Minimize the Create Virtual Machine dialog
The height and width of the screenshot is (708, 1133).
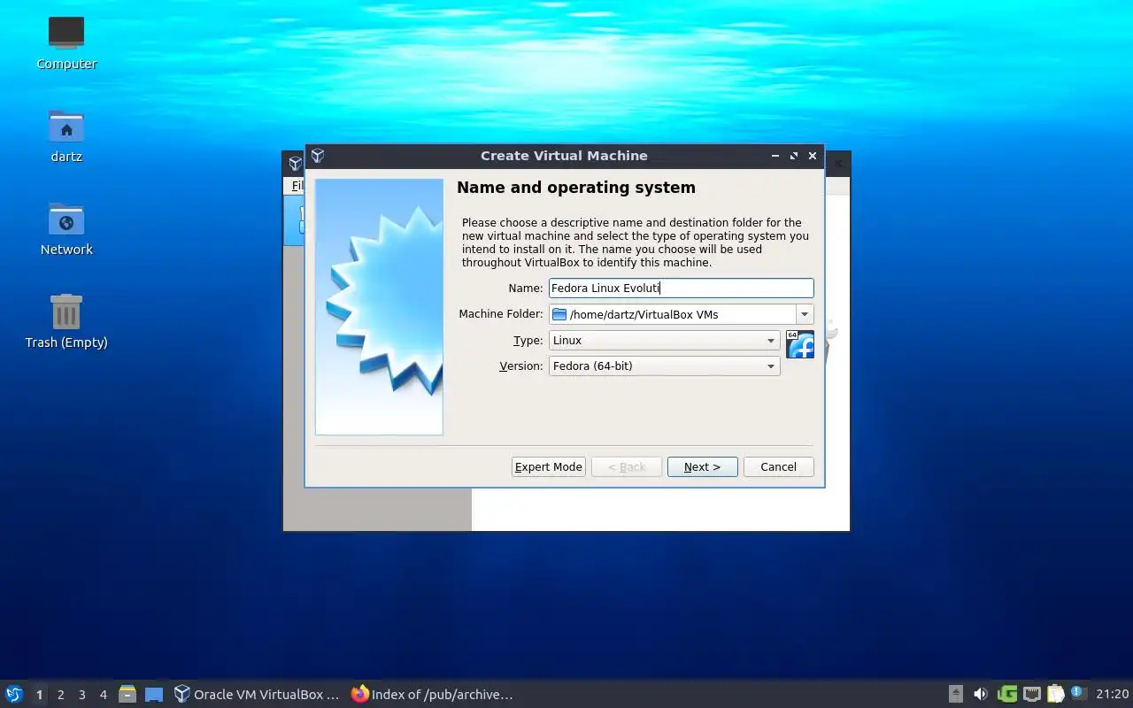(x=775, y=156)
